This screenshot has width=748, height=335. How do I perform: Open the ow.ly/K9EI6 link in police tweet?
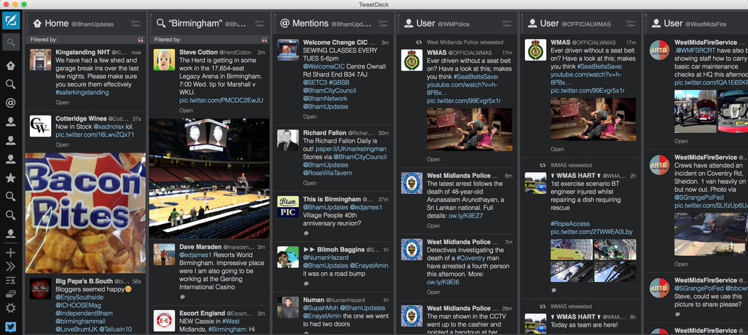coord(443,282)
